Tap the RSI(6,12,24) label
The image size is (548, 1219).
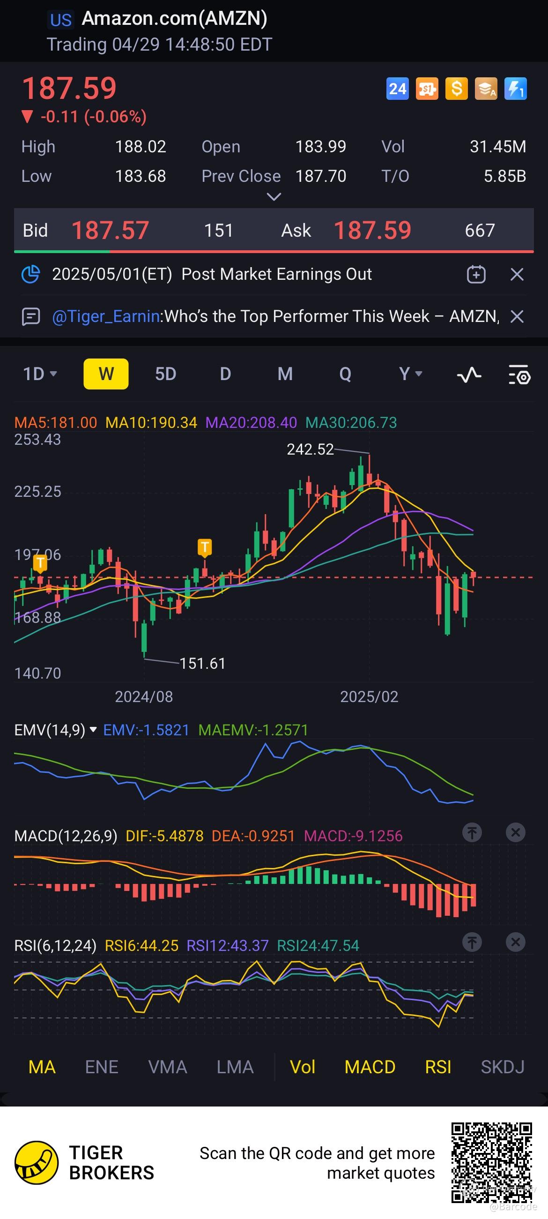55,945
